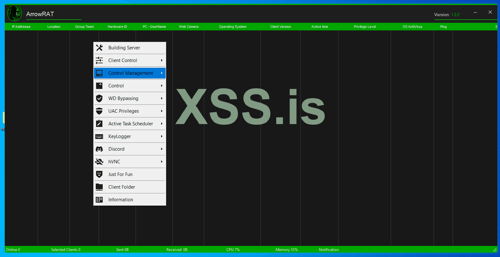
Task: Click the Client Version column header
Action: click(281, 27)
